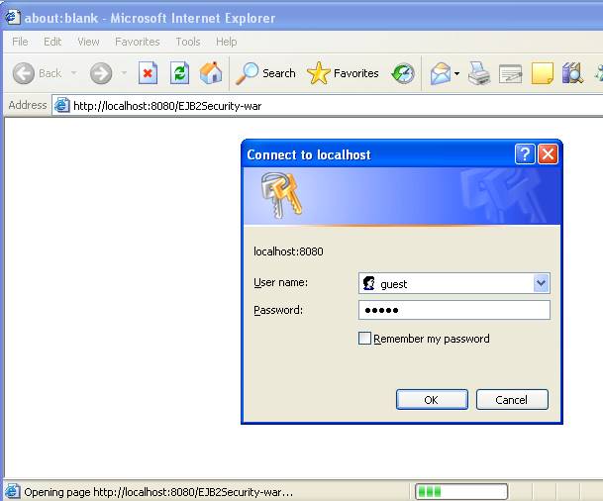Click the page loading progress bar

tap(461, 491)
